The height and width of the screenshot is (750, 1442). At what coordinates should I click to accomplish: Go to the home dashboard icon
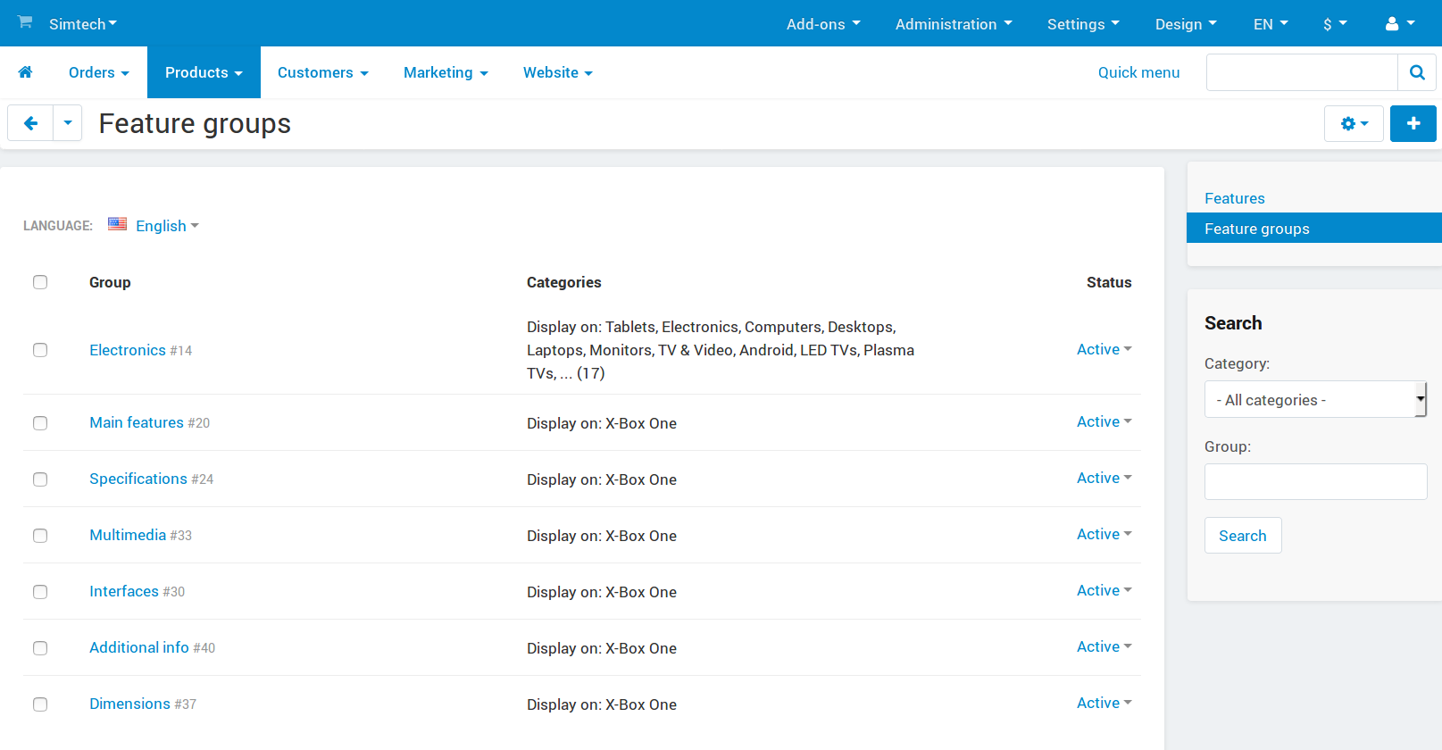point(25,72)
